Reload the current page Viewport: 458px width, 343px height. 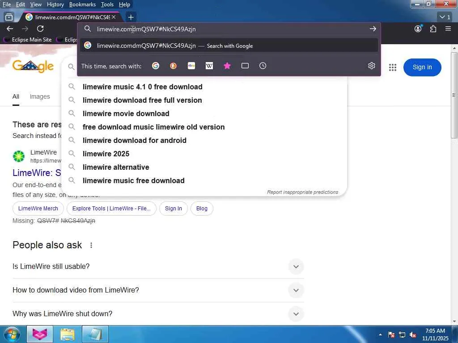click(x=40, y=29)
